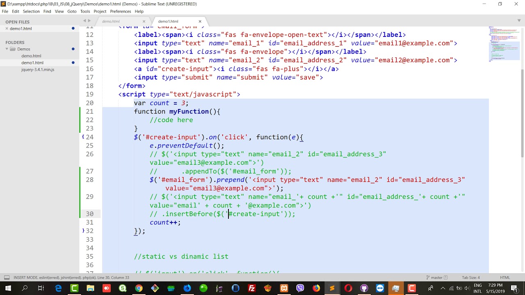The height and width of the screenshot is (295, 525).
Task: Open Task View from the taskbar
Action: click(41, 288)
